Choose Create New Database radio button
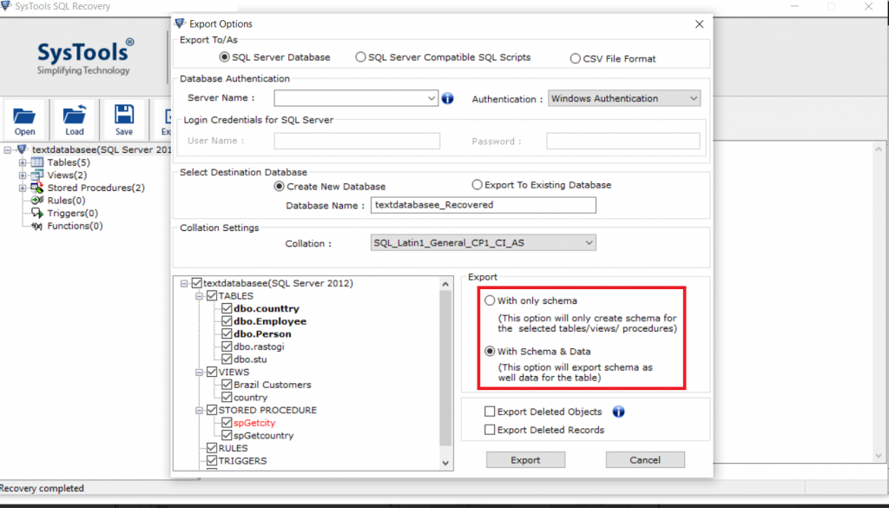Image resolution: width=889 pixels, height=508 pixels. tap(279, 186)
